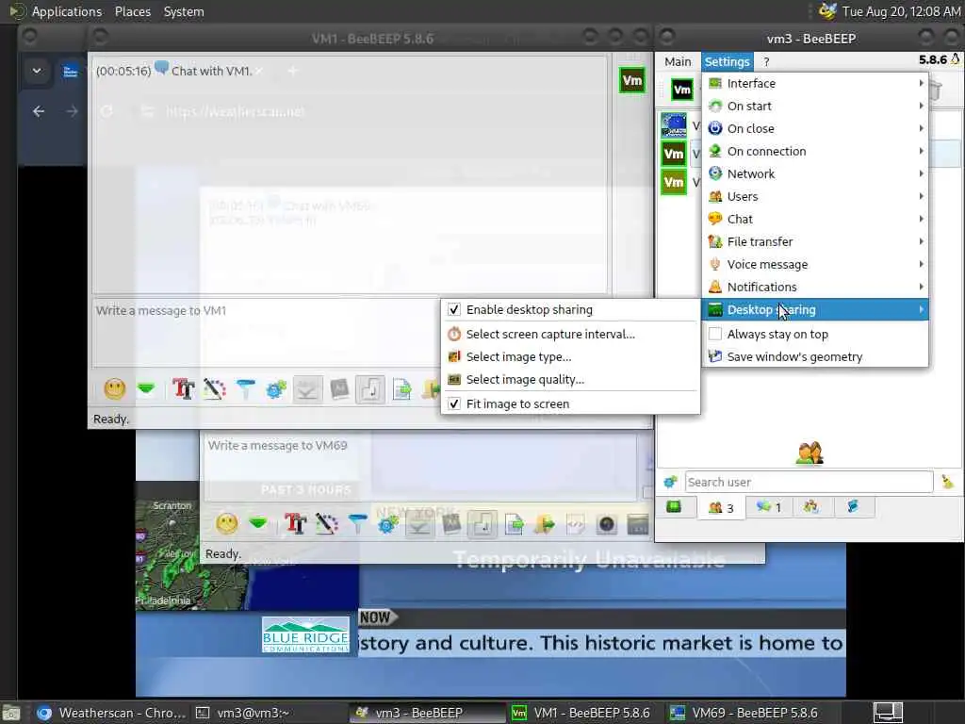Click green down-arrow icon in VM1 chat toolbar

click(x=146, y=388)
